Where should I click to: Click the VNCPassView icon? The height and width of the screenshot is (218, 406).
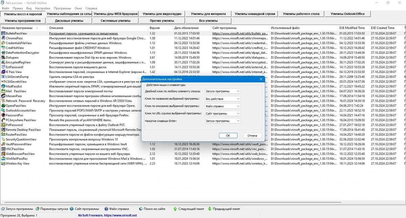pos(3,149)
